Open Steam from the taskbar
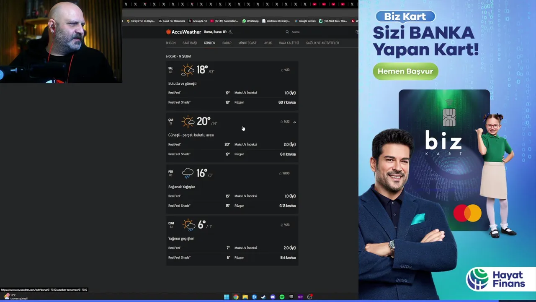This screenshot has width=536, height=302. click(x=263, y=297)
